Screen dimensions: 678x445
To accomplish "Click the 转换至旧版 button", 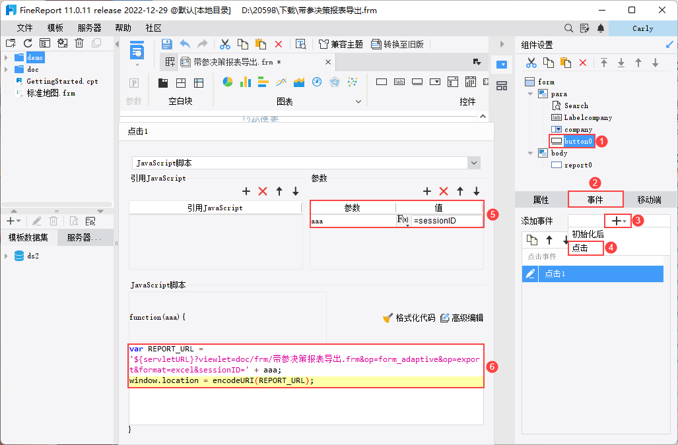I will (397, 44).
